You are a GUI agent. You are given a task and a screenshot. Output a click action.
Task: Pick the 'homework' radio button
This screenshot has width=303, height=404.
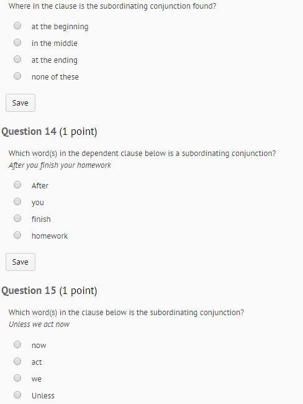pyautogui.click(x=17, y=235)
